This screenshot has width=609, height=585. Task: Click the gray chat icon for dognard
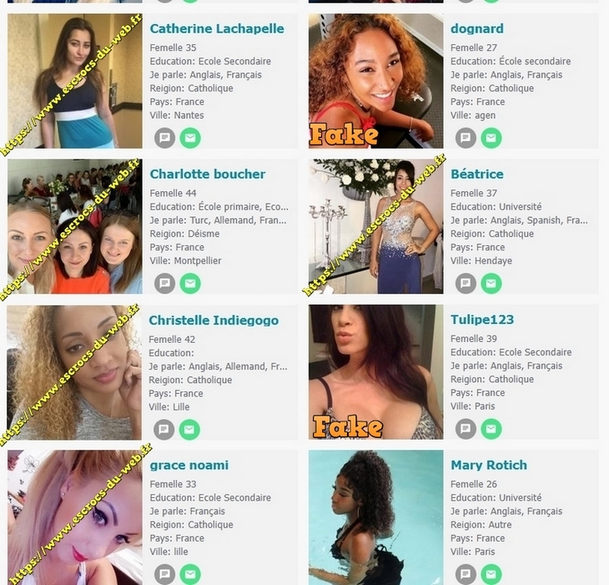point(466,138)
